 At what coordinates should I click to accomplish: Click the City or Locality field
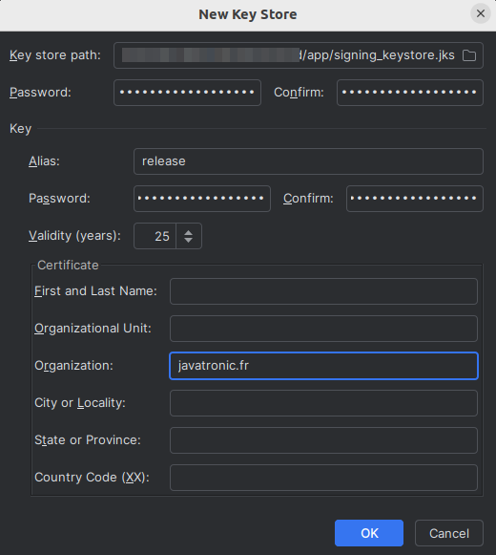click(x=323, y=403)
